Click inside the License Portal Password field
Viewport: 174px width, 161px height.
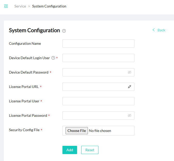coord(94,115)
